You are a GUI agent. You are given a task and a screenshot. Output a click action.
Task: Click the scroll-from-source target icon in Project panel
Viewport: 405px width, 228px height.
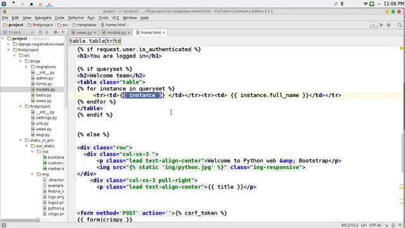click(x=40, y=32)
